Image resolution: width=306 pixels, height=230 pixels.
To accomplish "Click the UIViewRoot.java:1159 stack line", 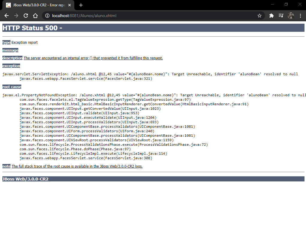I will pos(97,140).
